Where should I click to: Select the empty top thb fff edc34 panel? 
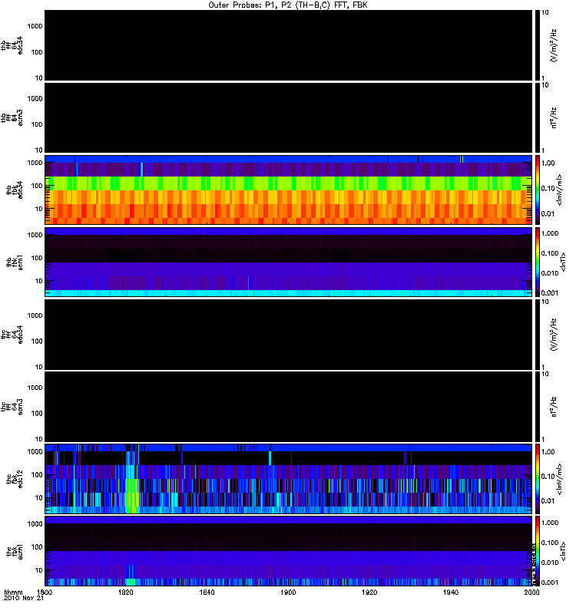pyautogui.click(x=288, y=45)
